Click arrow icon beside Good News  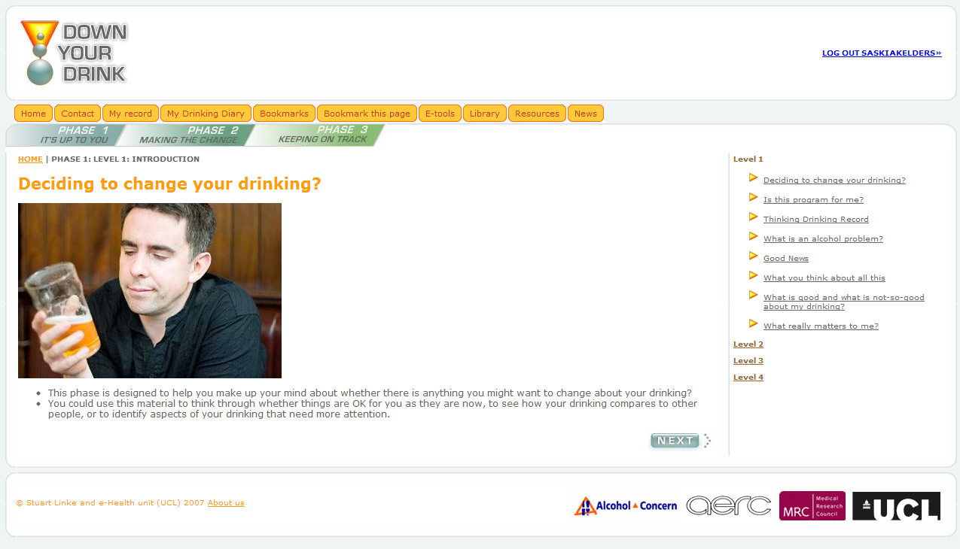click(753, 256)
